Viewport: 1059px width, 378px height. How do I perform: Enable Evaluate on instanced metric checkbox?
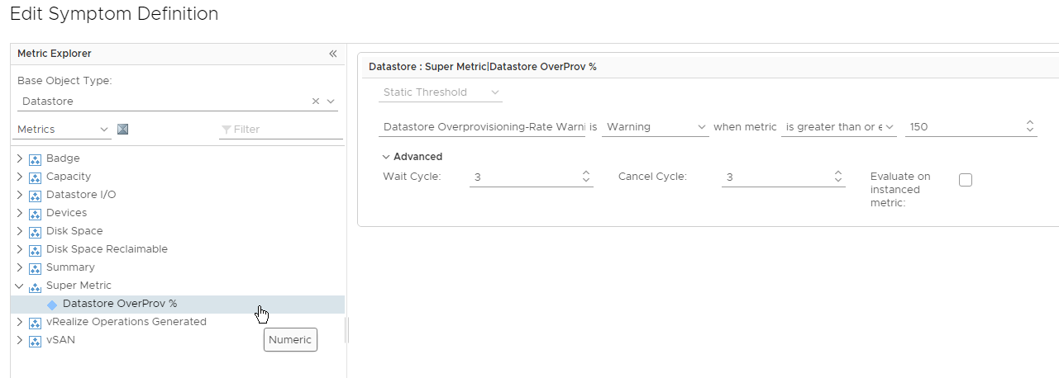[x=965, y=181]
